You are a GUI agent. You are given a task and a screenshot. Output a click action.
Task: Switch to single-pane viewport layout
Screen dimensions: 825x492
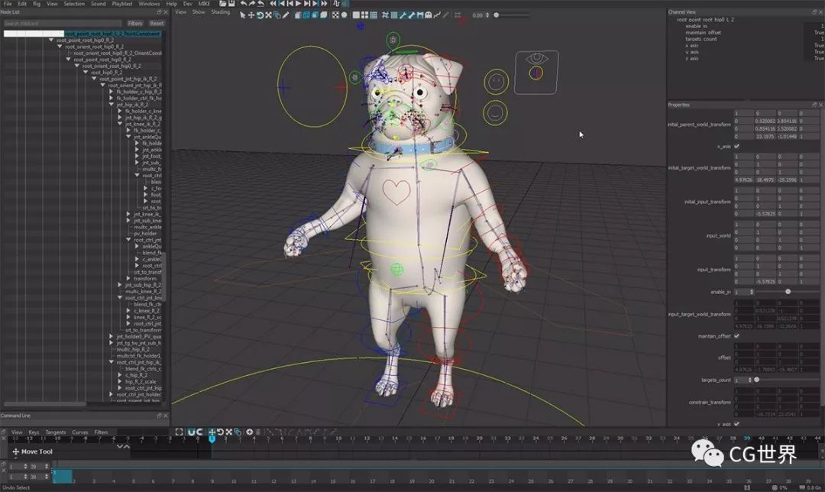click(x=356, y=15)
